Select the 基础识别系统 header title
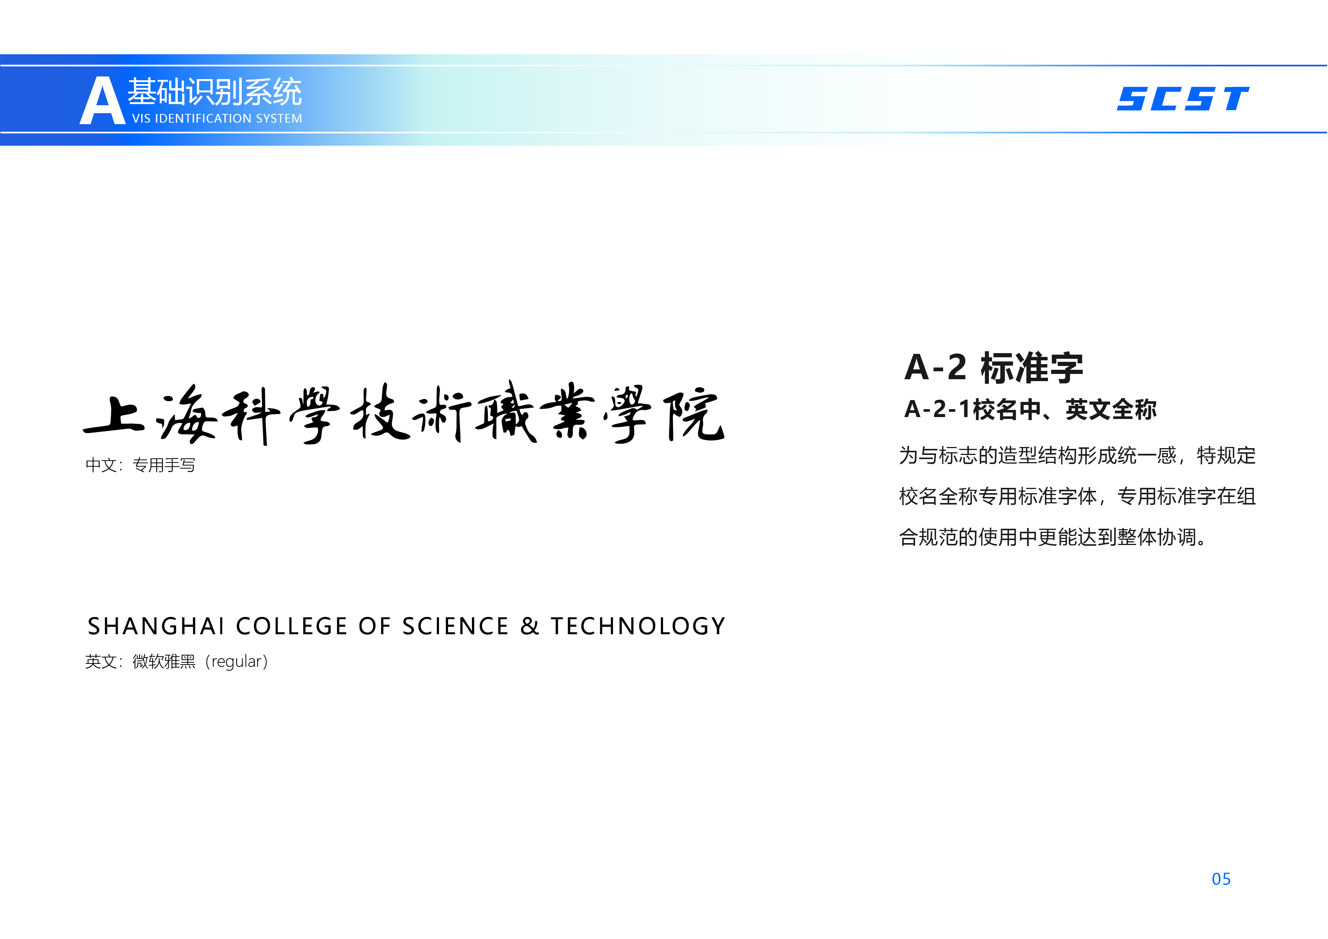This screenshot has width=1328, height=939. pyautogui.click(x=215, y=92)
